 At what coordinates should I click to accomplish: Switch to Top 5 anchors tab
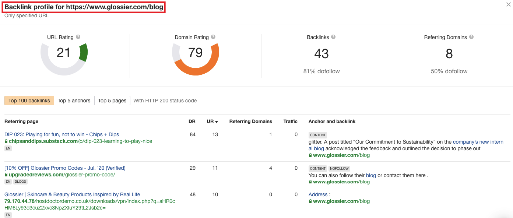tap(74, 101)
